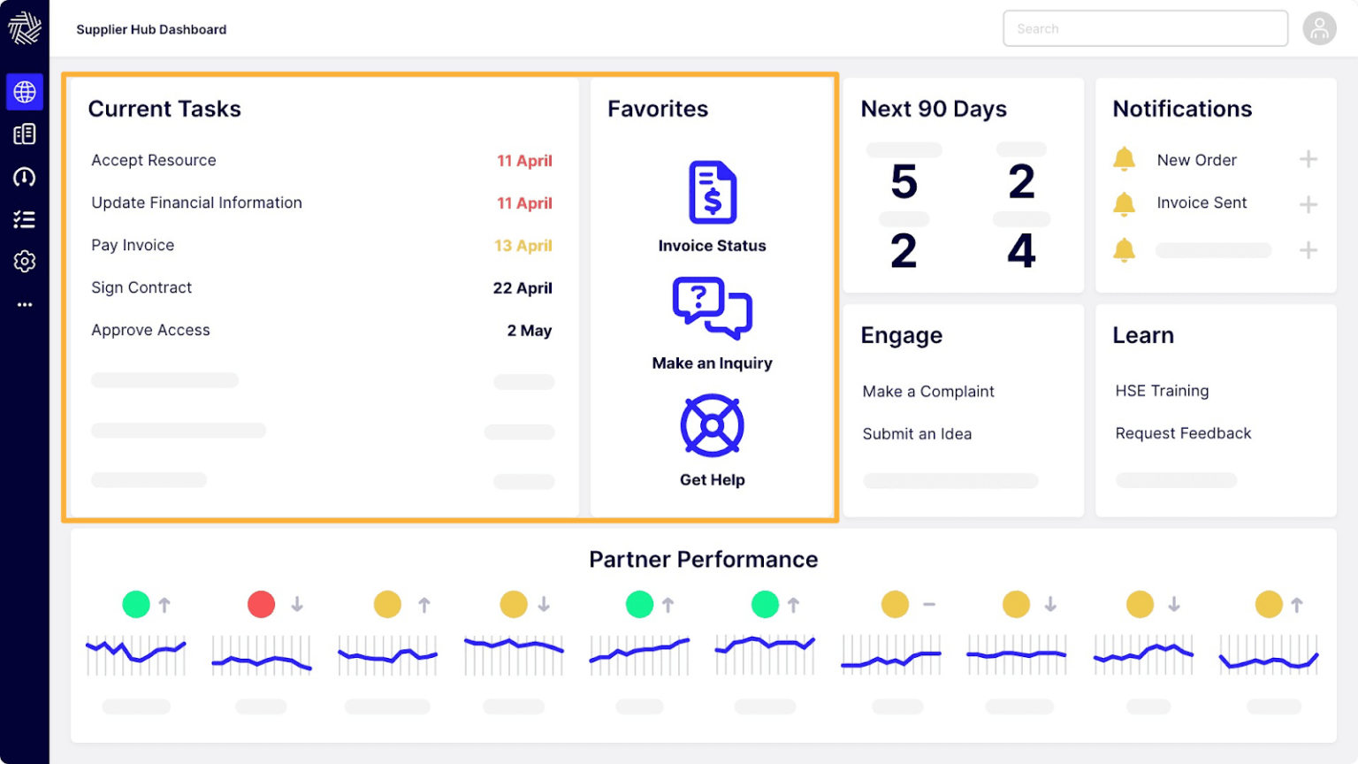Viewport: 1358px width, 764px height.
Task: Click the Get Help lifebuoy icon
Action: (x=712, y=426)
